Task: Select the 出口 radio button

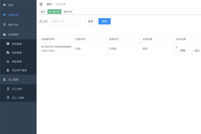Action: 192,51
